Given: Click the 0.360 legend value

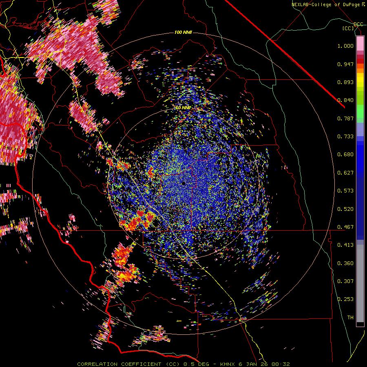Looking at the screenshot, I should click(345, 263).
